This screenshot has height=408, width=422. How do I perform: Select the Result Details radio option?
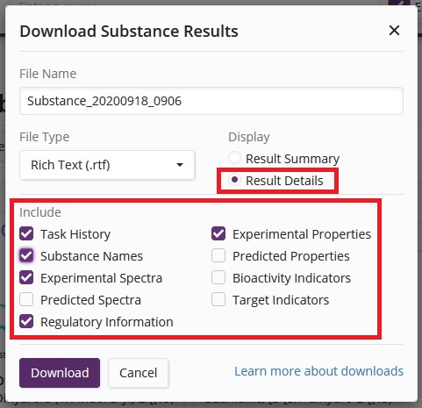point(234,180)
